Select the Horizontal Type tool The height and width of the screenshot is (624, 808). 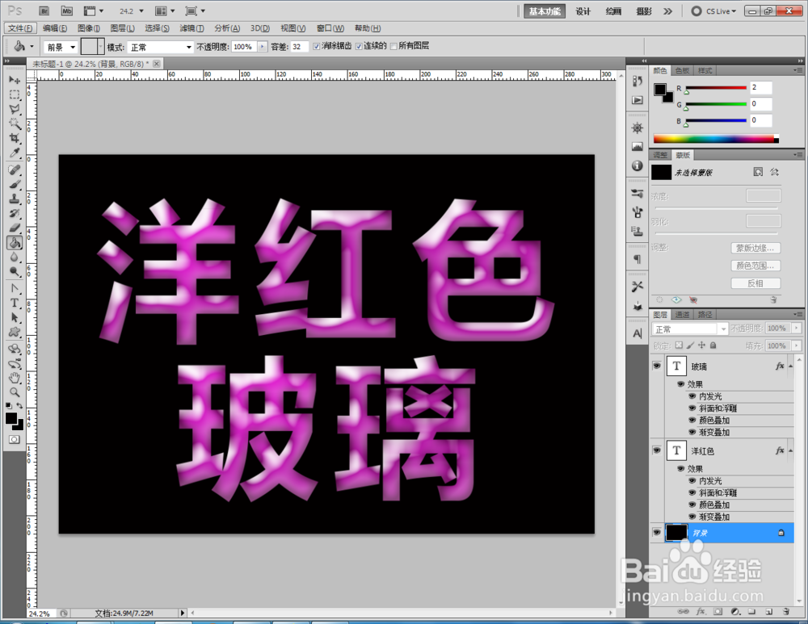[15, 303]
